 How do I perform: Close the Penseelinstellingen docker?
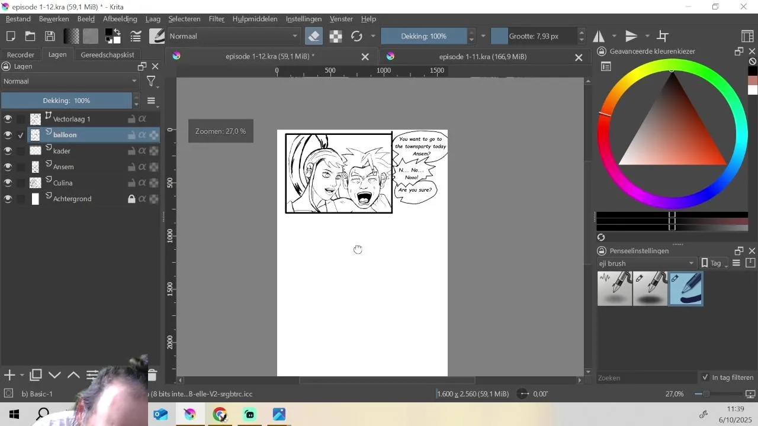[752, 251]
